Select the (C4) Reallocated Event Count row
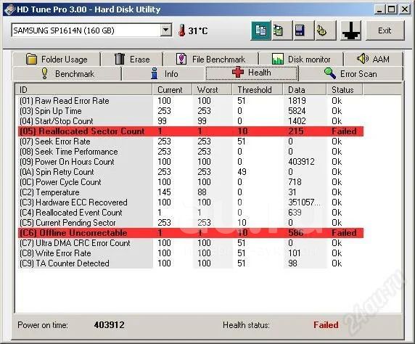This screenshot has height=344, width=415. (191, 213)
